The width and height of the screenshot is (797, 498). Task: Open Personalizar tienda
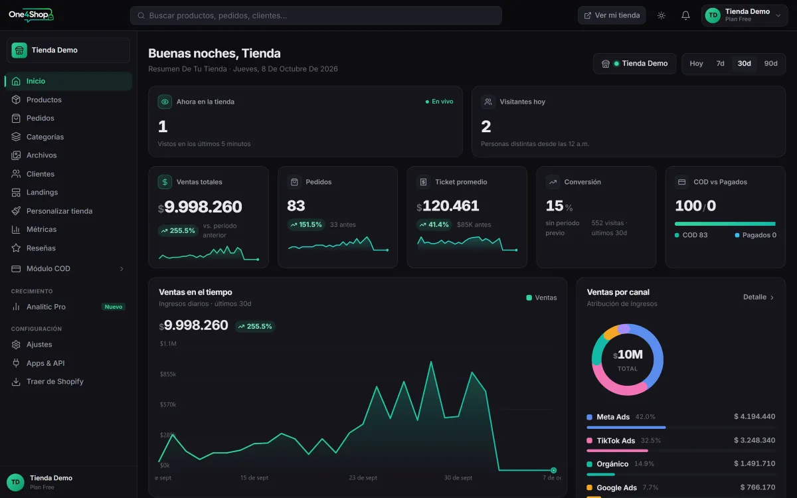(68, 211)
